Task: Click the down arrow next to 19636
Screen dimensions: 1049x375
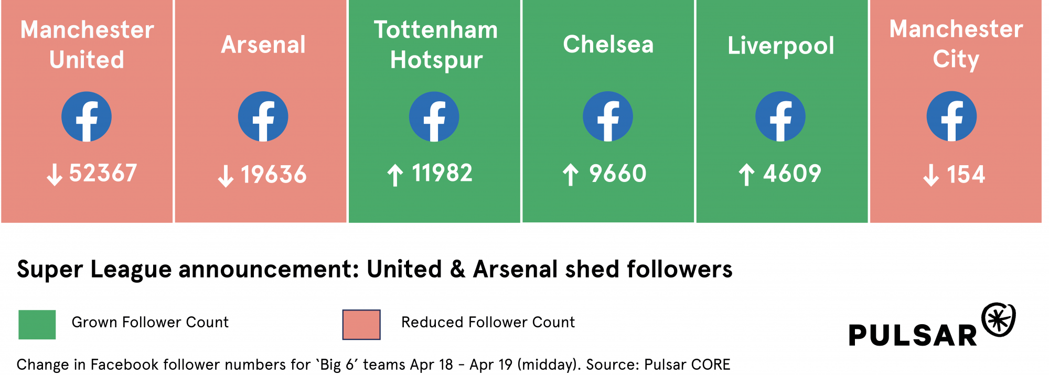Action: 226,176
